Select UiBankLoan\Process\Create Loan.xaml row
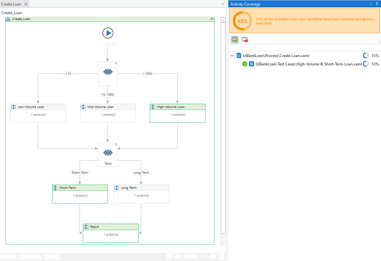Image resolution: width=381 pixels, height=261 pixels. tap(305, 56)
